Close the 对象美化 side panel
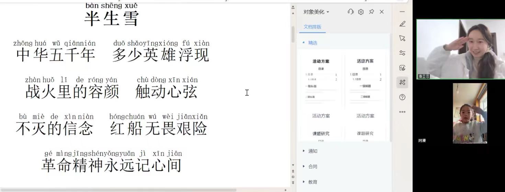The height and width of the screenshot is (192, 505). coord(382,12)
